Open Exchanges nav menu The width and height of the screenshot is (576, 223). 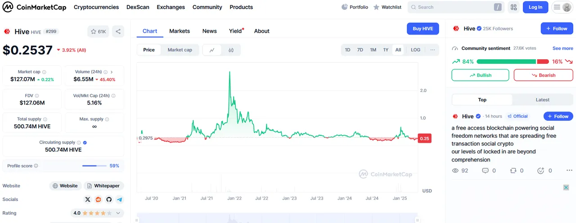[171, 7]
